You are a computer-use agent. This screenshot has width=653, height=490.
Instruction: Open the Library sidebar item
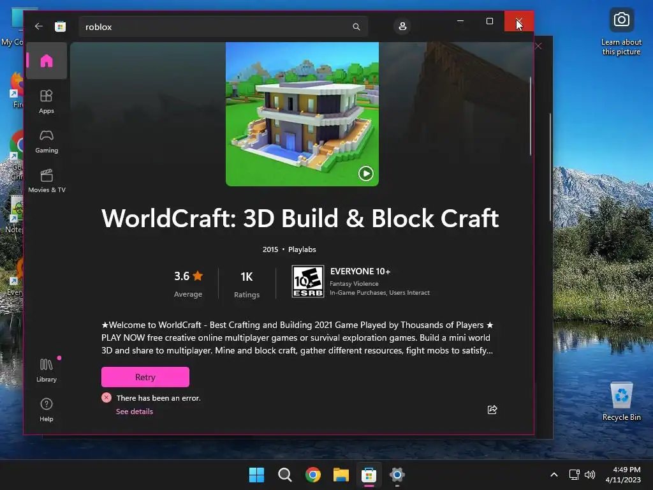point(47,370)
